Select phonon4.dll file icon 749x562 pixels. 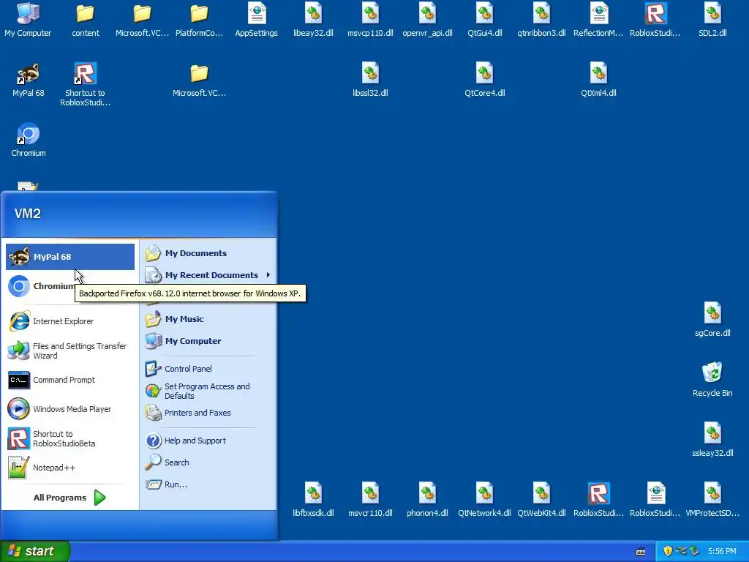click(x=427, y=499)
